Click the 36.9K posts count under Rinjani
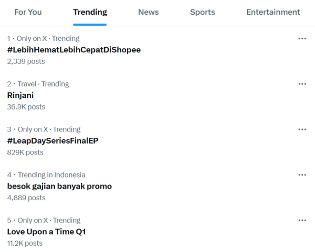315x252 pixels. (26, 107)
